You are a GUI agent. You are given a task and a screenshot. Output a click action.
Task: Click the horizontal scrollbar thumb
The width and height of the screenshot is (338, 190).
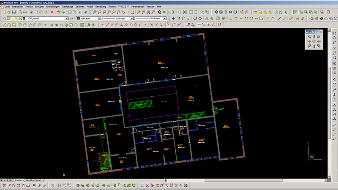click(x=243, y=180)
